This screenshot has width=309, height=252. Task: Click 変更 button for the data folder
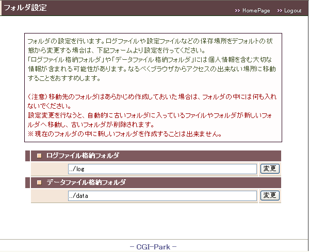(270, 195)
